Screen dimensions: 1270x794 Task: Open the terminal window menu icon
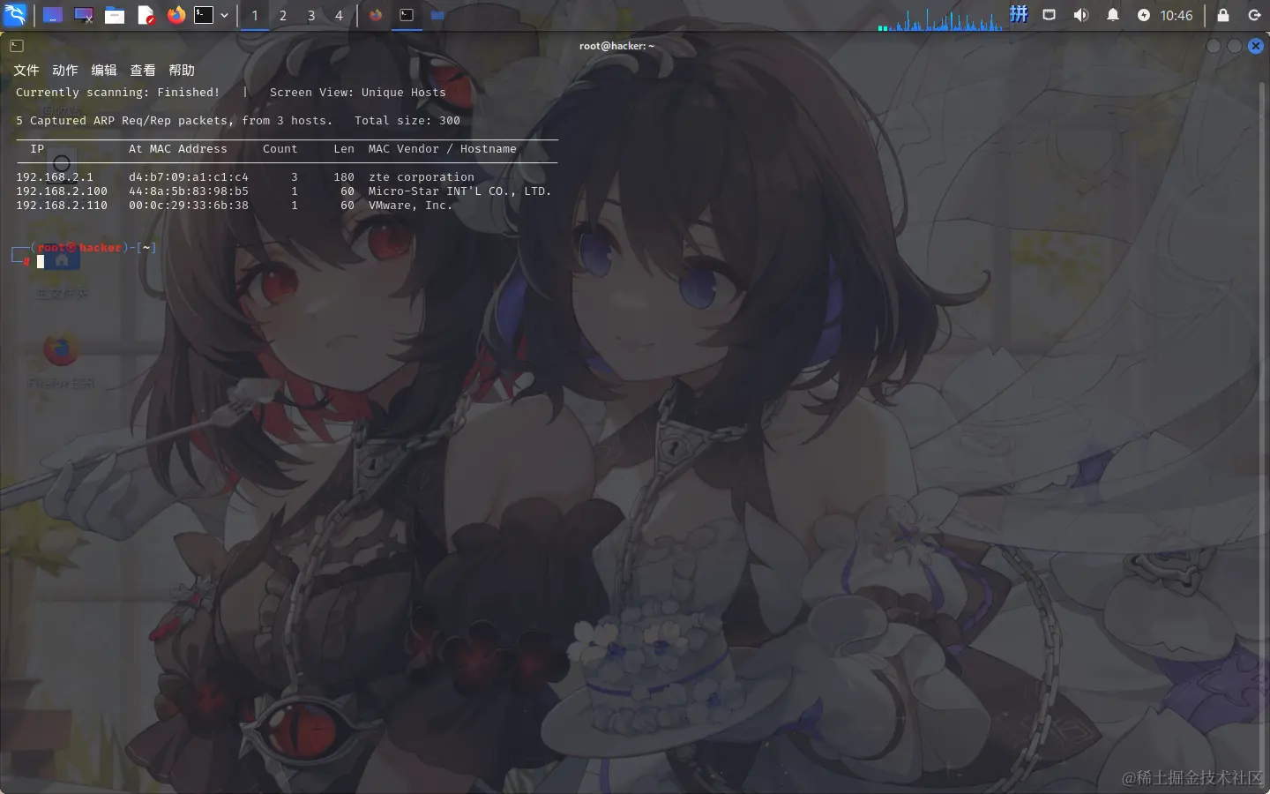(x=17, y=45)
